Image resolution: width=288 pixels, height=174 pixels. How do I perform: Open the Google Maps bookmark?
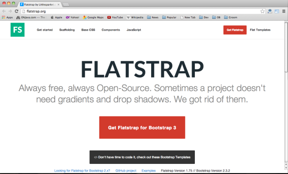click(93, 17)
